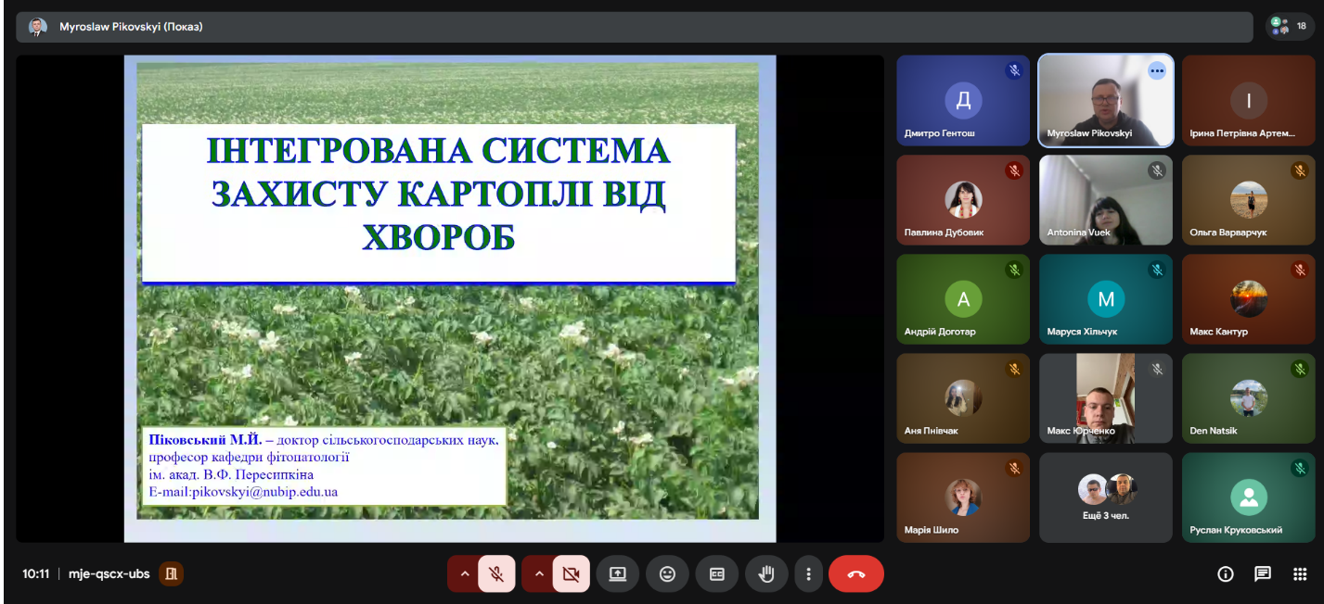Image resolution: width=1324 pixels, height=604 pixels.
Task: Send an emoji reaction
Action: coord(667,574)
